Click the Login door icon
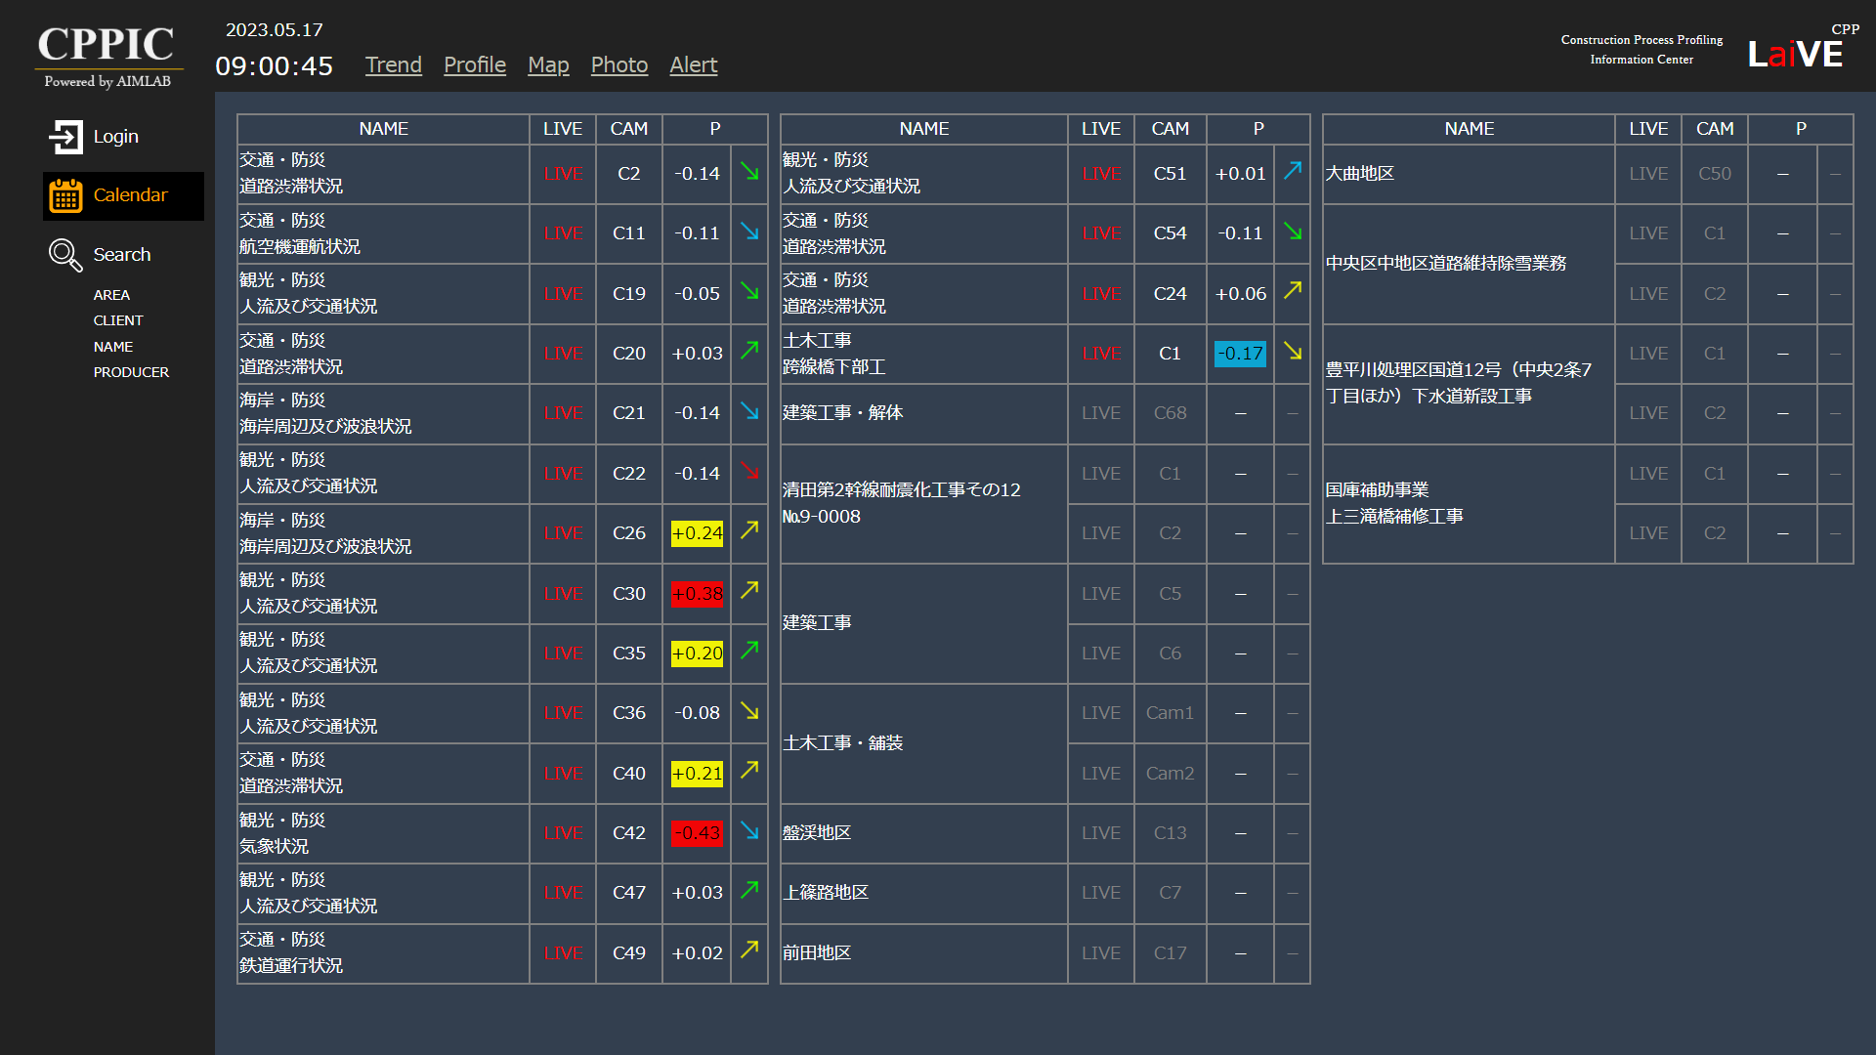 pos(65,137)
